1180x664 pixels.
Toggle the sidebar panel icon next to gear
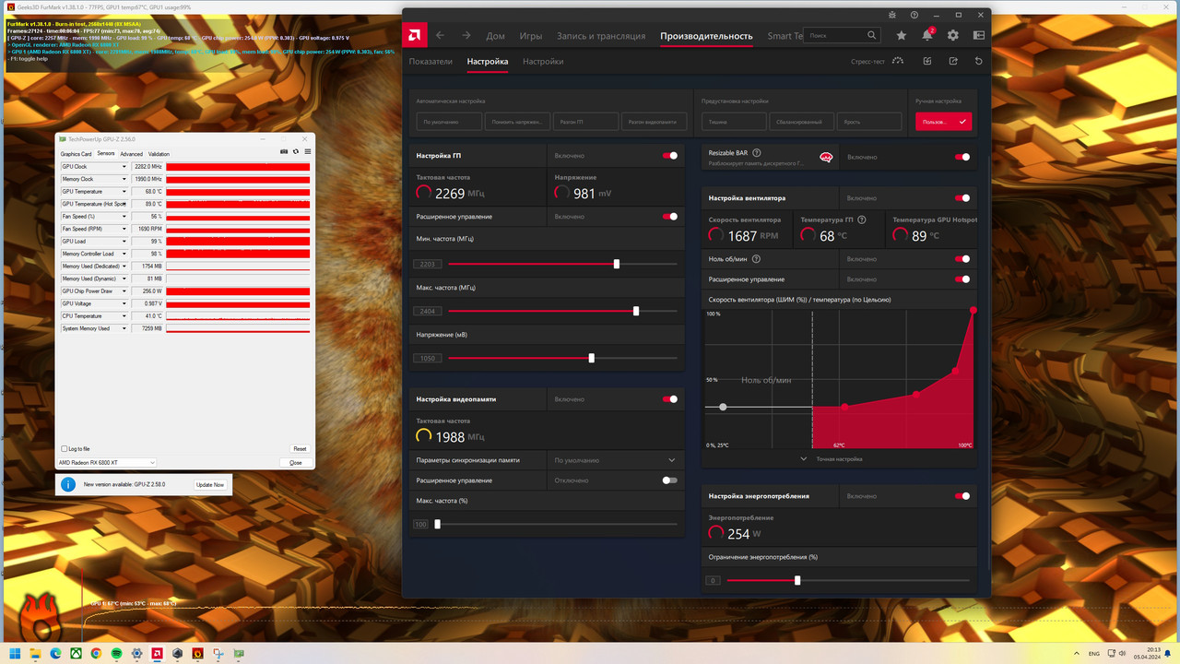click(978, 35)
